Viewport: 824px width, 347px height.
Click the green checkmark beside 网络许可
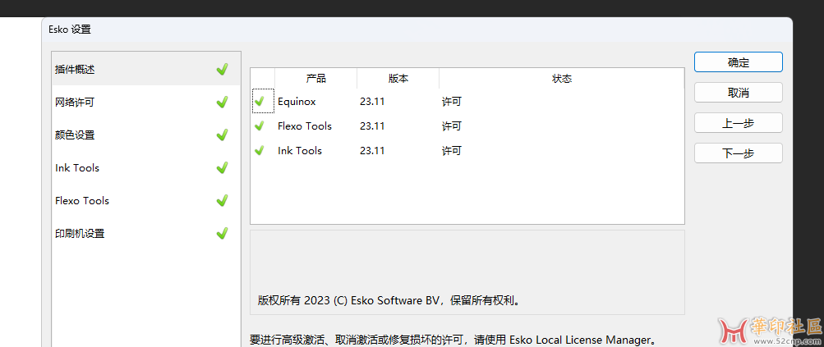223,102
